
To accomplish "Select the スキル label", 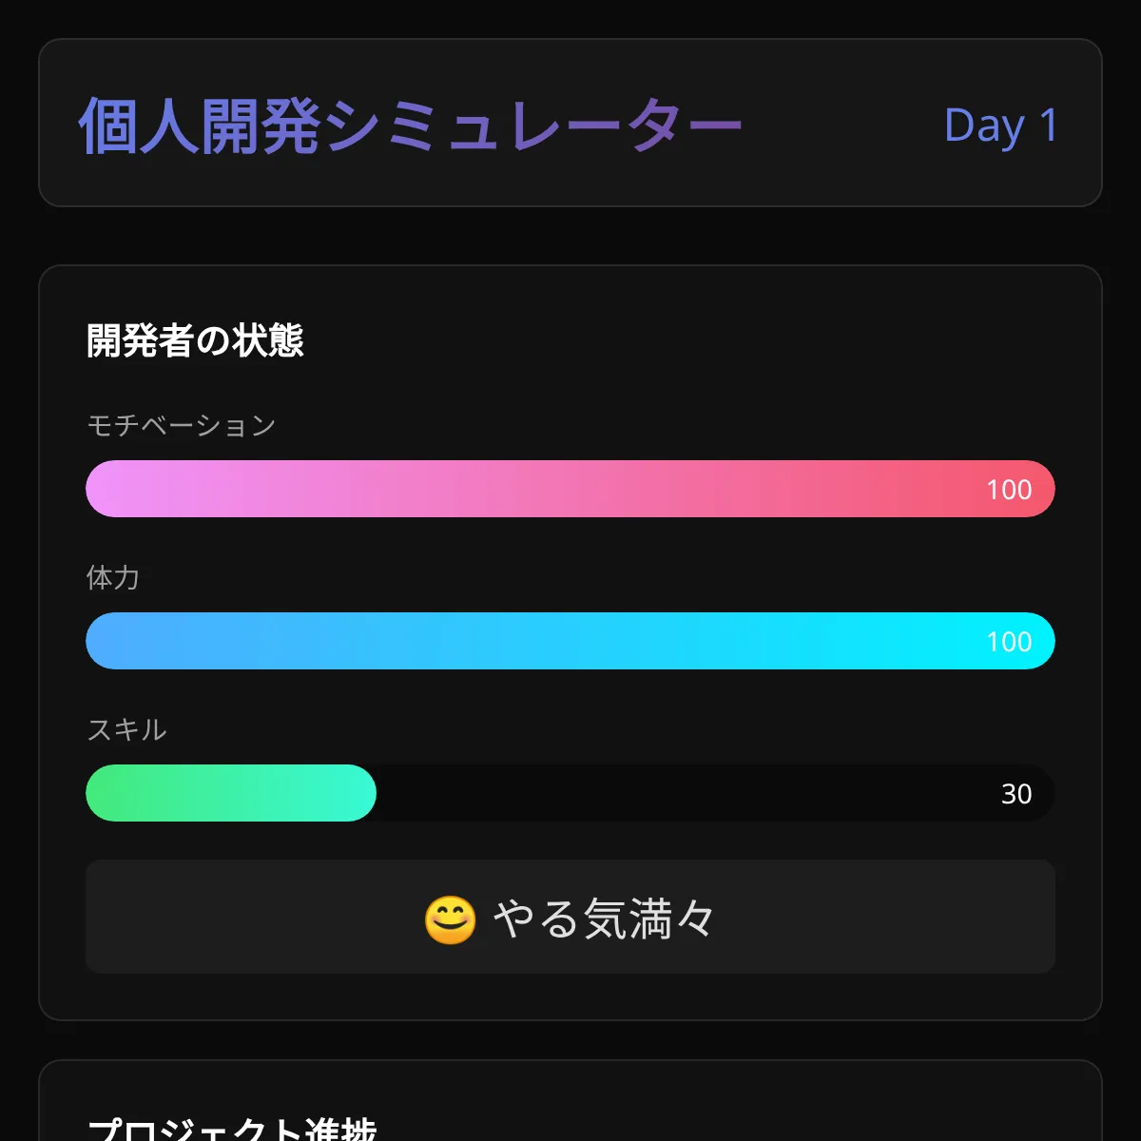I will 125,730.
